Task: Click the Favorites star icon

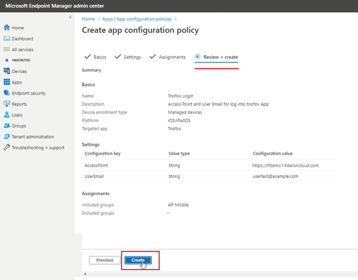Action: pos(7,60)
